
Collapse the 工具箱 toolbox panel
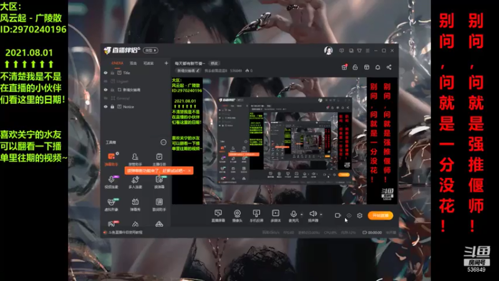tap(163, 142)
